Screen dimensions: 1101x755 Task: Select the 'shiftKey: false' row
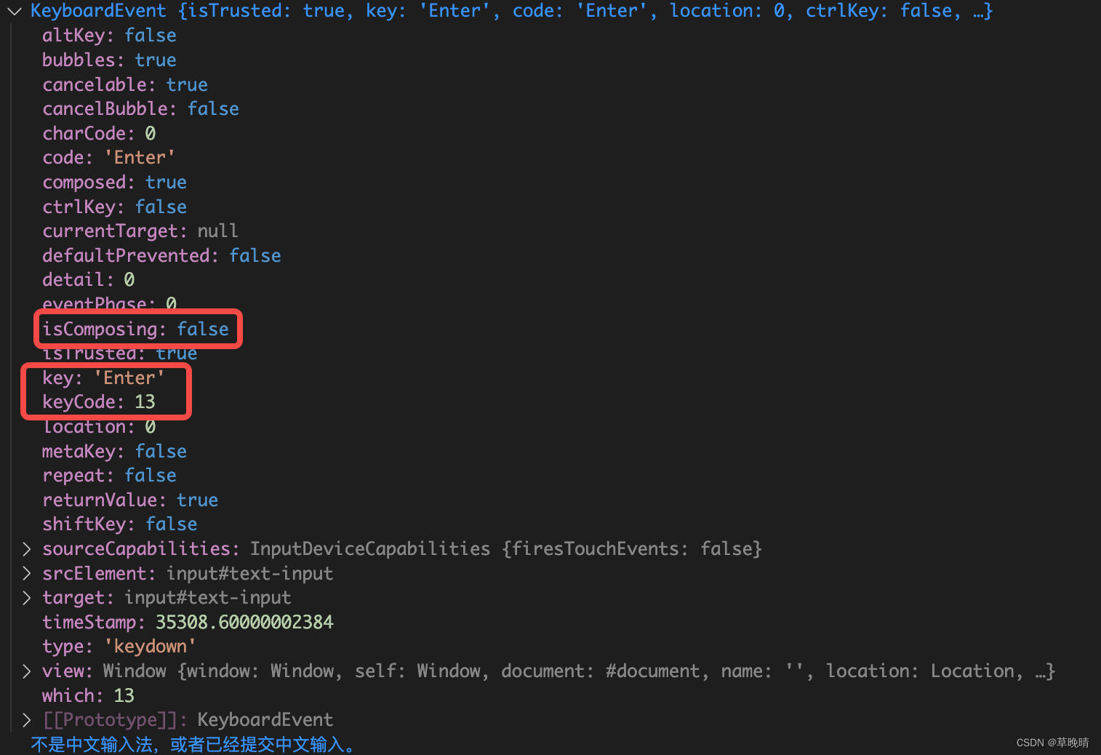(120, 524)
